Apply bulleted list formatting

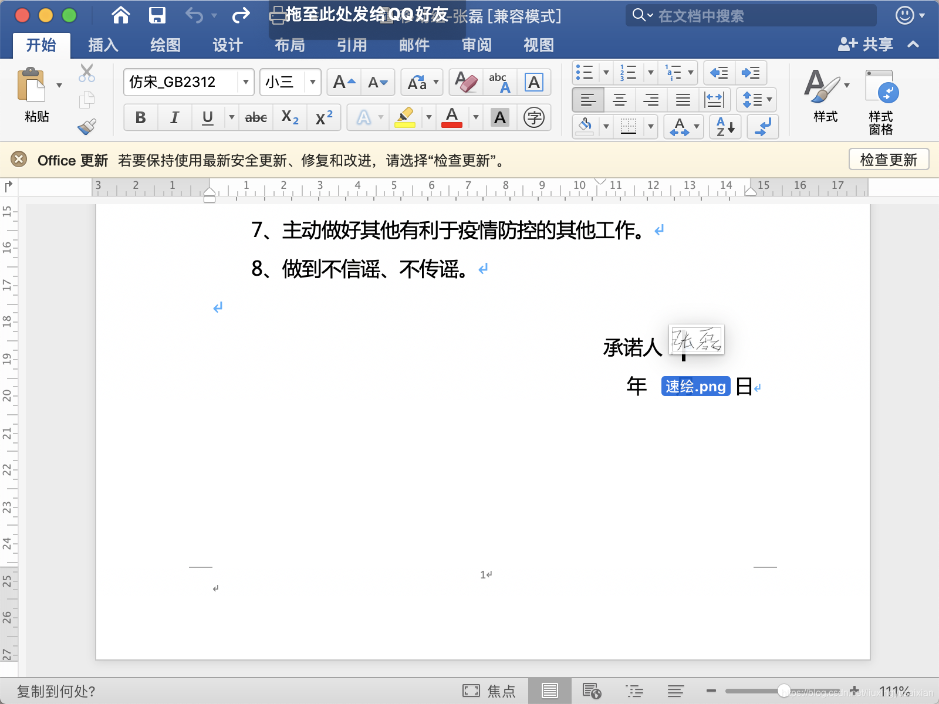pyautogui.click(x=585, y=72)
